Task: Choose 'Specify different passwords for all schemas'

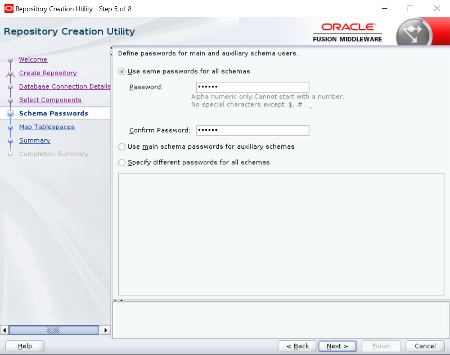Action: pyautogui.click(x=122, y=163)
